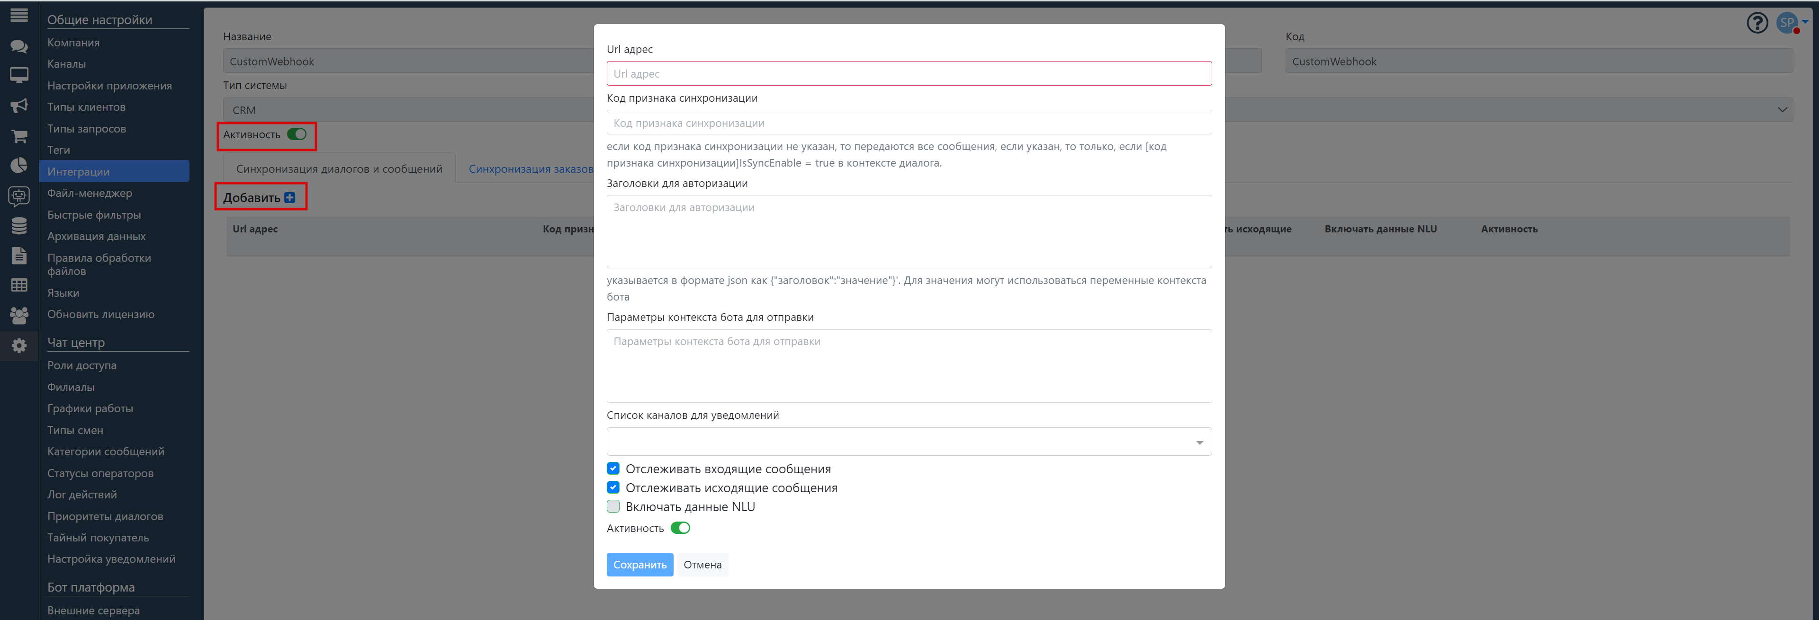Toggle the Активность switch in dialog

(x=680, y=528)
